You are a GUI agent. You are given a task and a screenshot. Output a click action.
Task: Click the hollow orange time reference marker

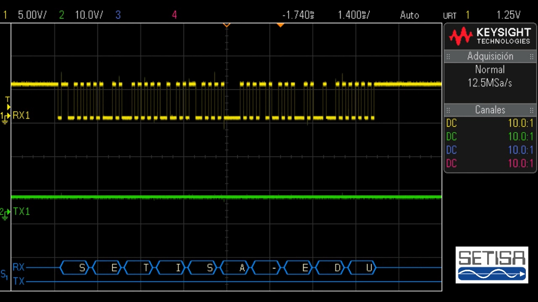(227, 25)
